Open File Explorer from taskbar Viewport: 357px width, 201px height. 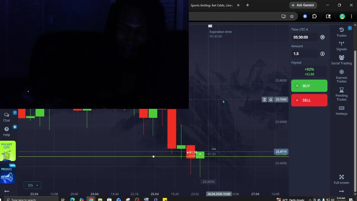click(x=100, y=199)
